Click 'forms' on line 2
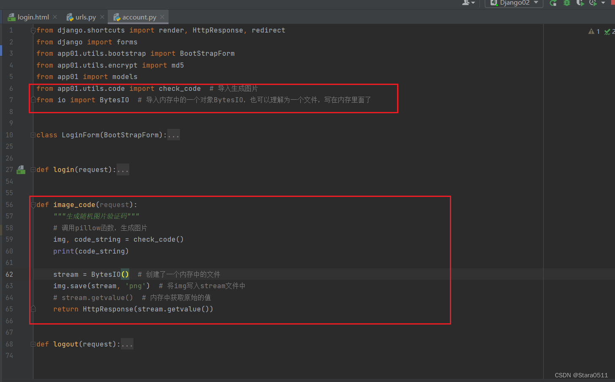Screen dimensions: 615x382 (x=127, y=42)
